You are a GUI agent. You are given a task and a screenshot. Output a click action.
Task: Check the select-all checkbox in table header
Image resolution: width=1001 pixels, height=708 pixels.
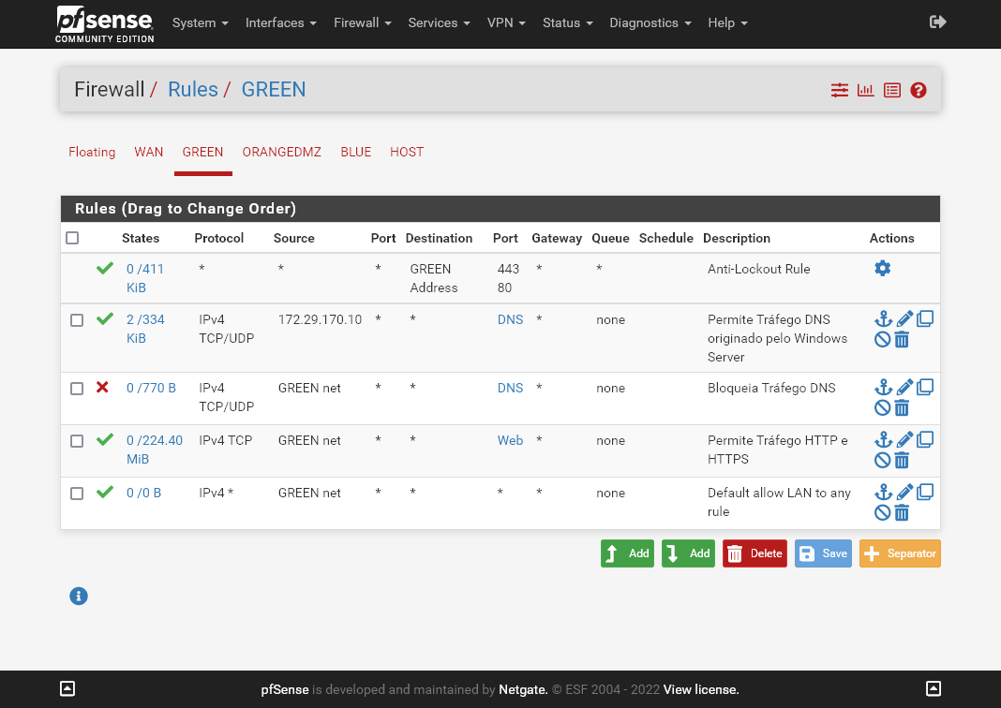(x=72, y=238)
